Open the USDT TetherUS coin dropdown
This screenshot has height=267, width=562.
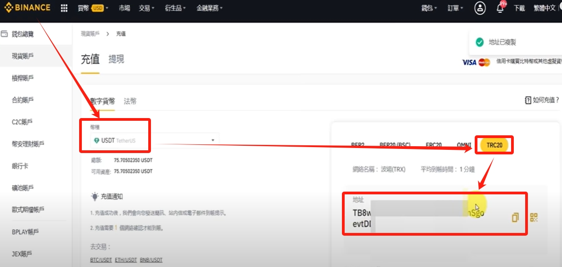(154, 140)
